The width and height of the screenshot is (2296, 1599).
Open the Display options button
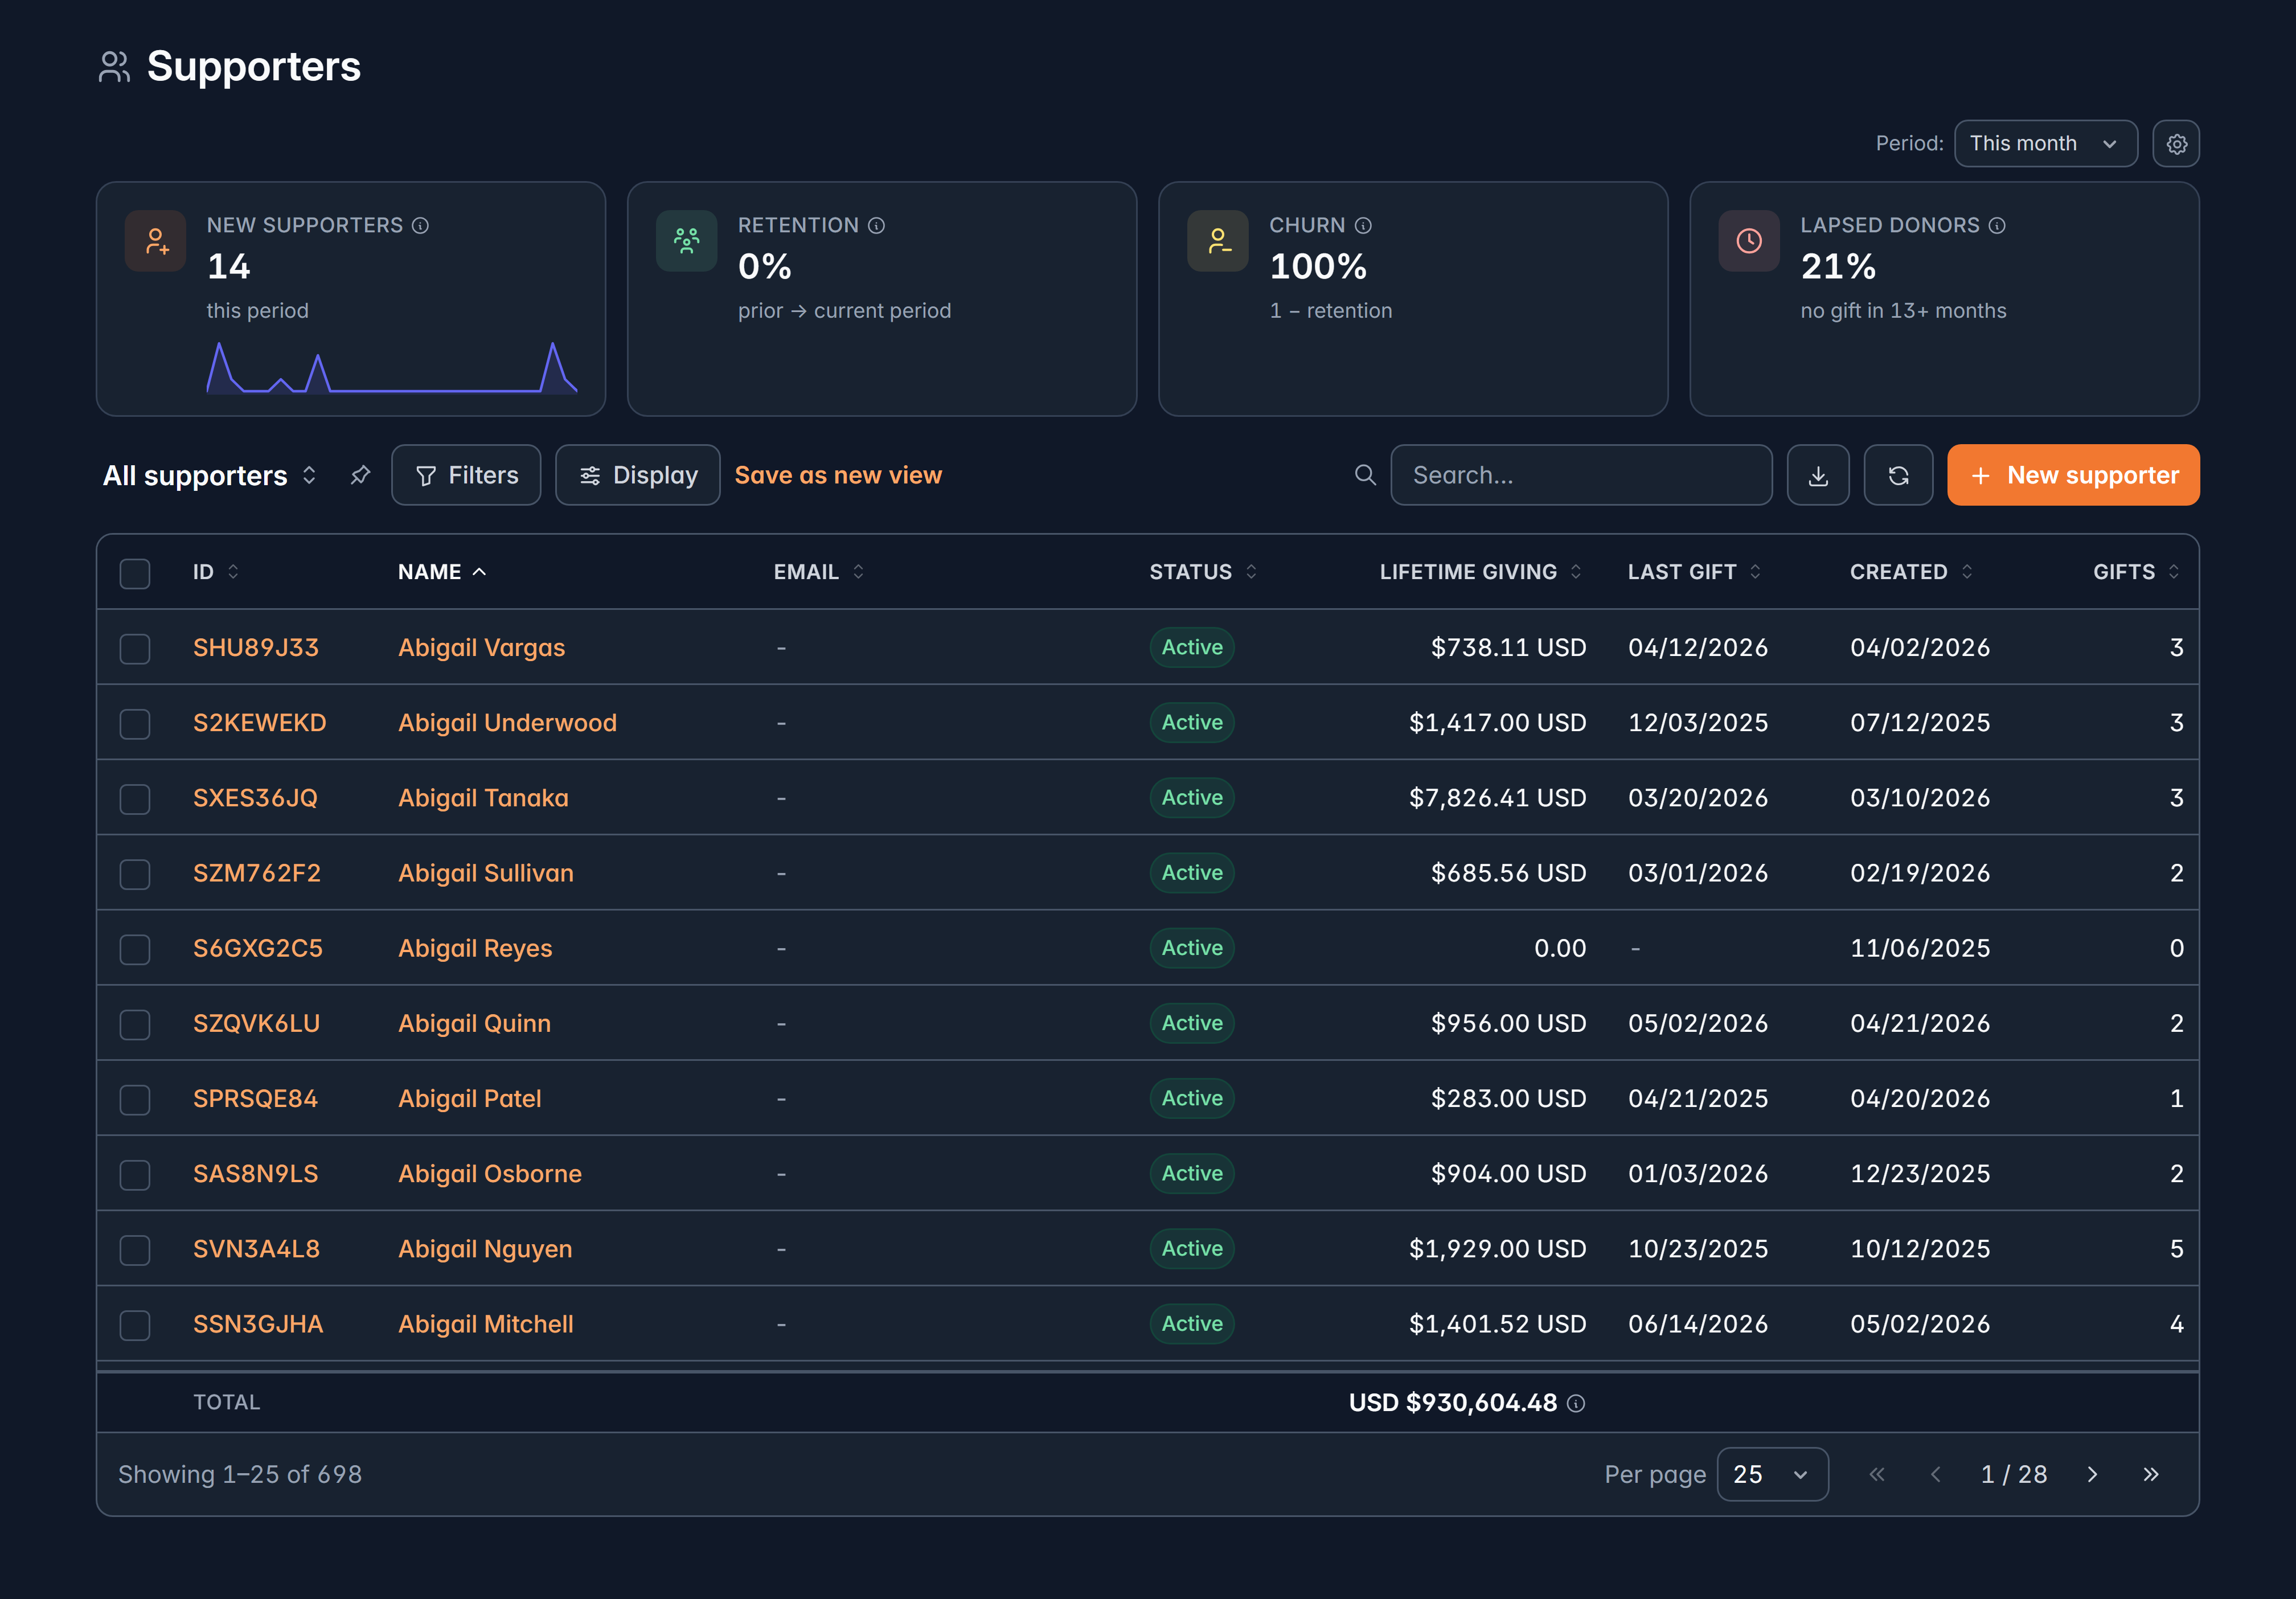click(638, 475)
